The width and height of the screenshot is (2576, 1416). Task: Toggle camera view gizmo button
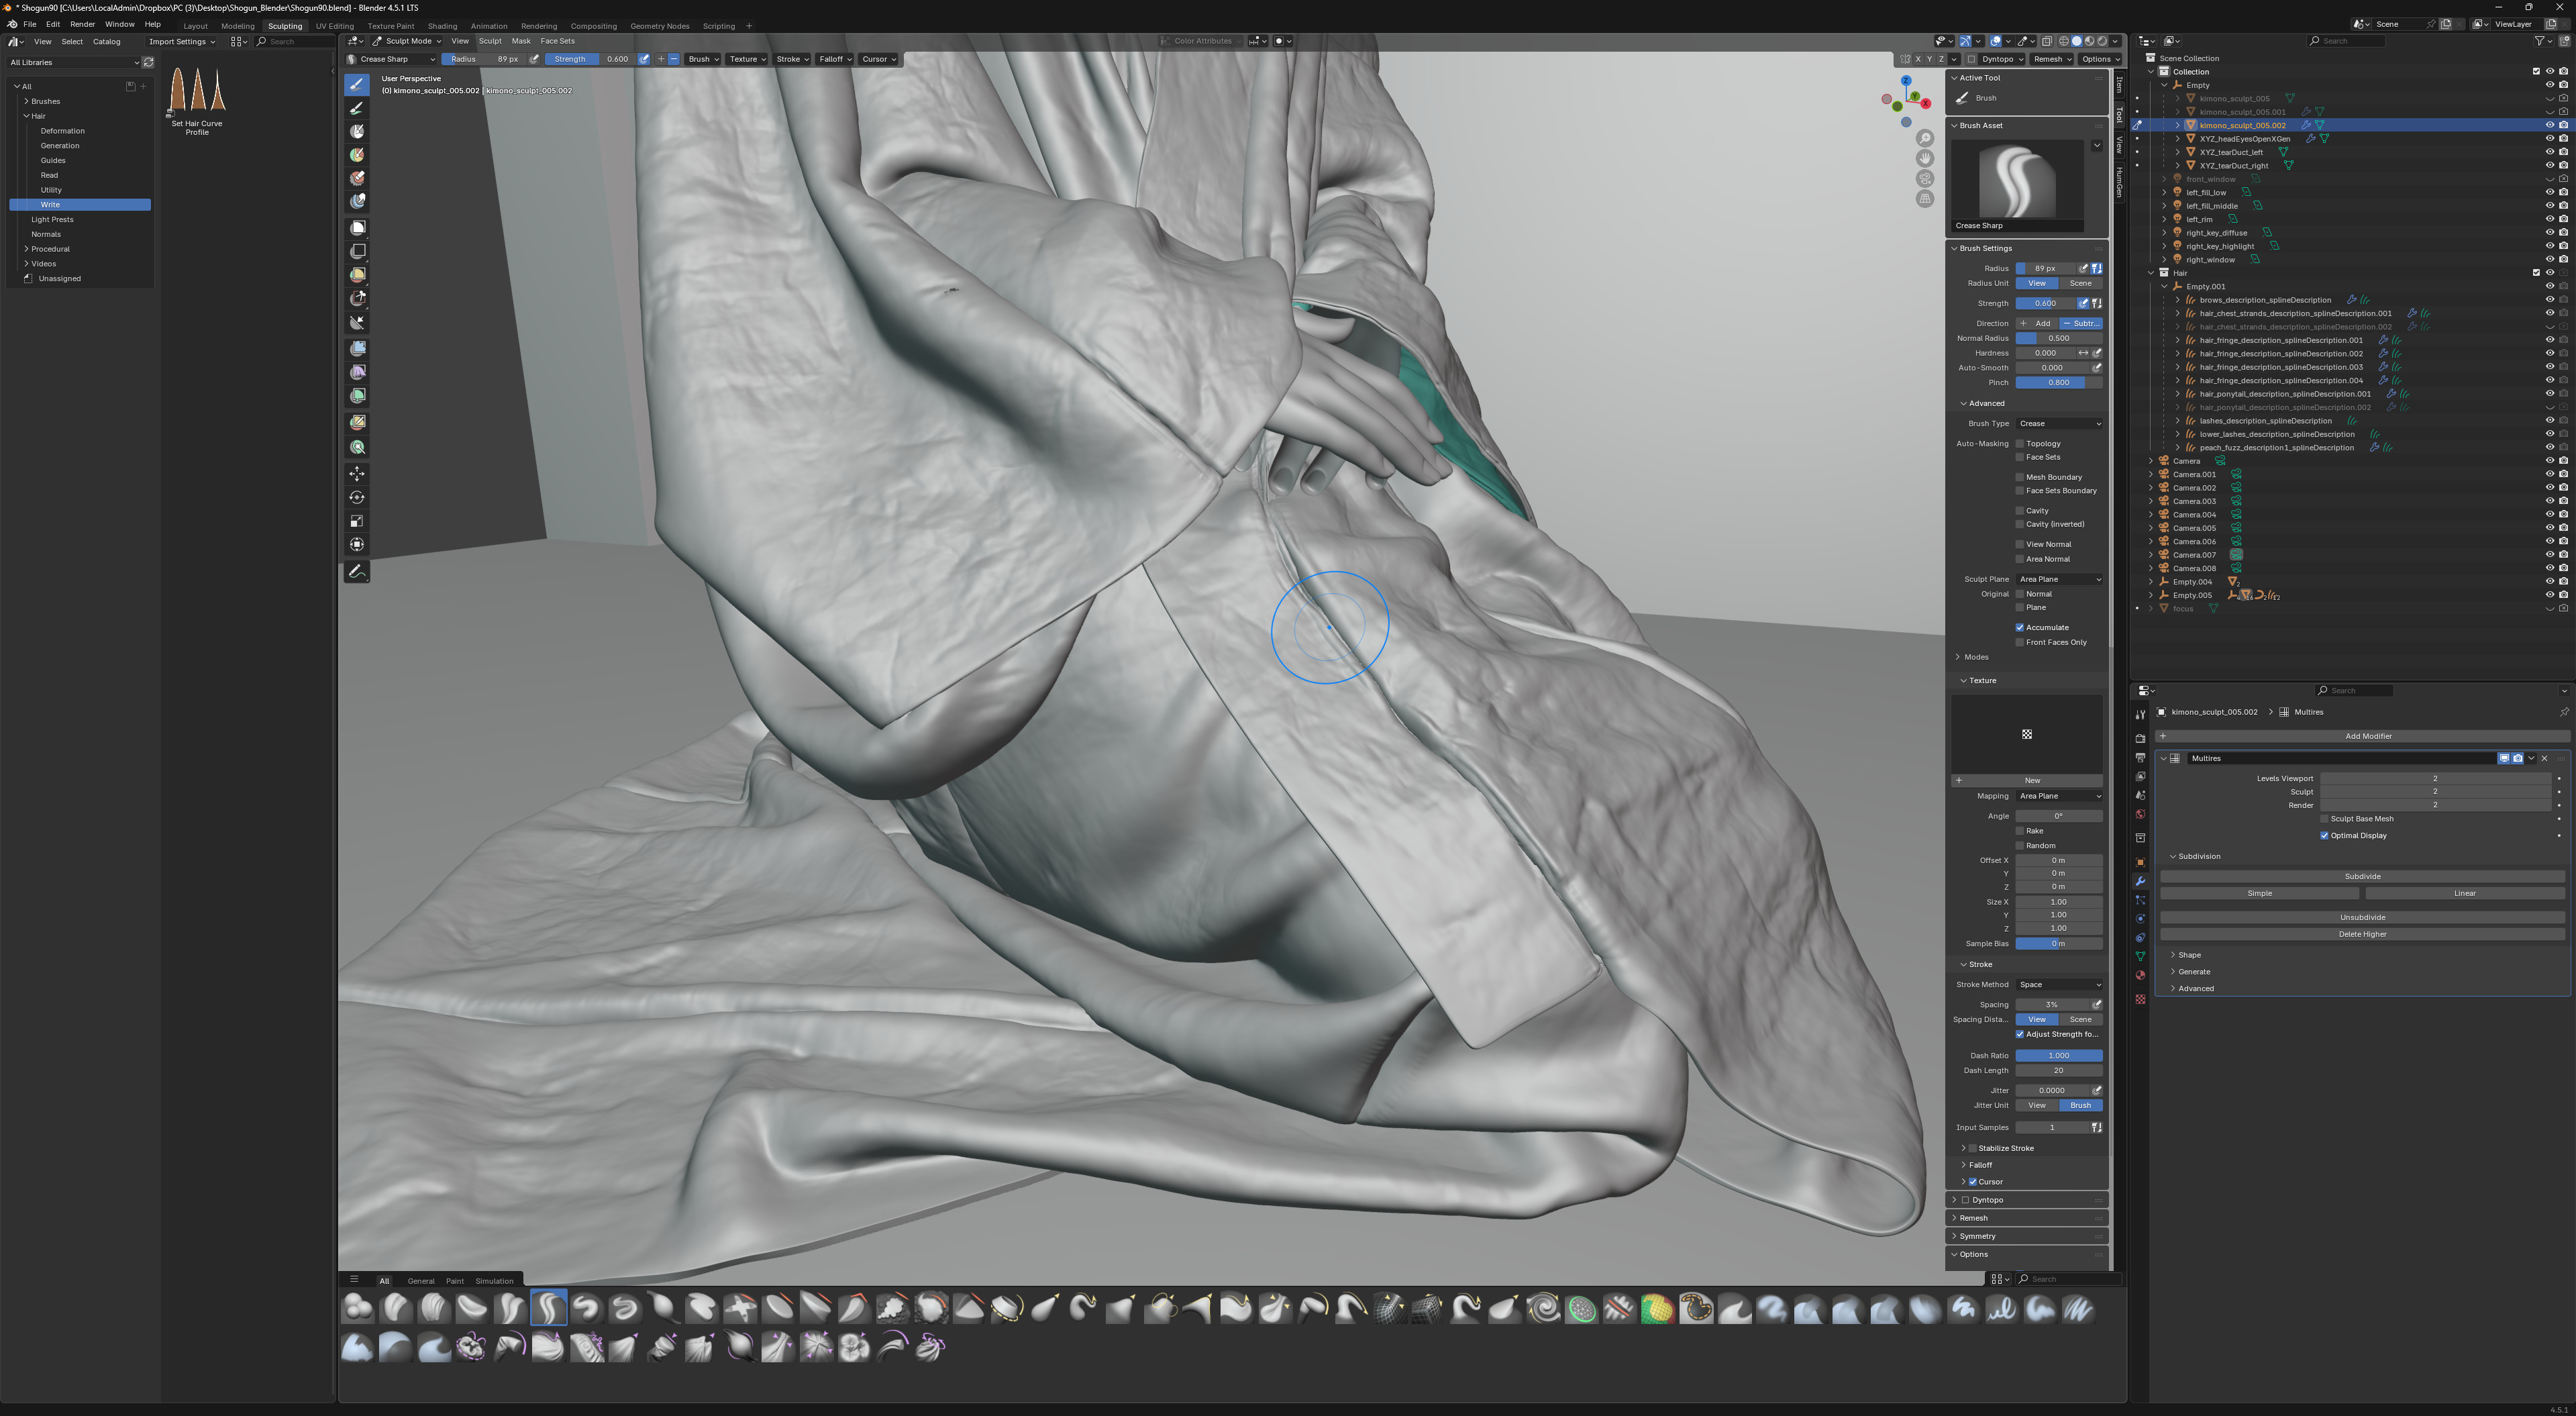point(1925,179)
